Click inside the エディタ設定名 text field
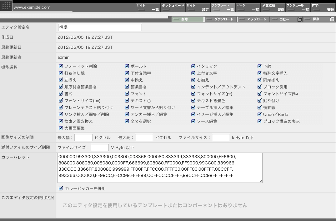336x221 pixels. (99, 27)
